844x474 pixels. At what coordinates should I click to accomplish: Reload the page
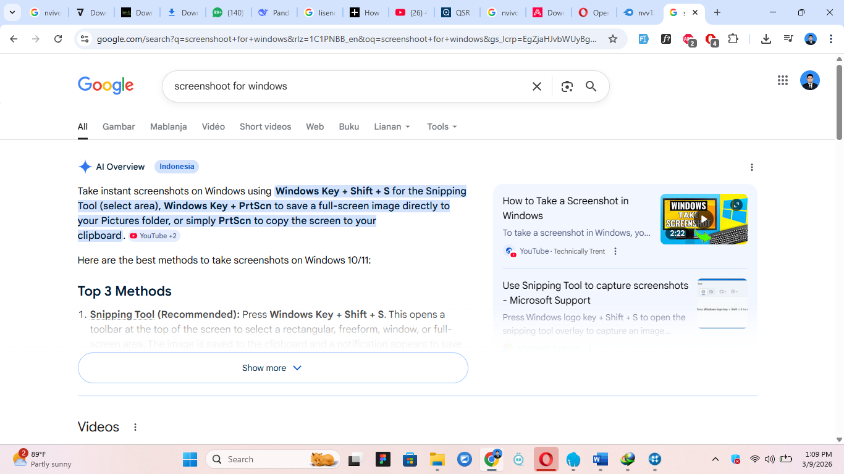58,39
